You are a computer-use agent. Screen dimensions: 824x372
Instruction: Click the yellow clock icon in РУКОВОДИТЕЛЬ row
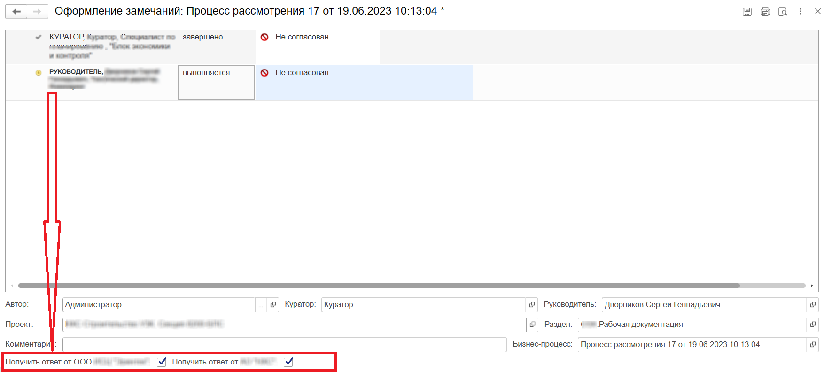(39, 73)
